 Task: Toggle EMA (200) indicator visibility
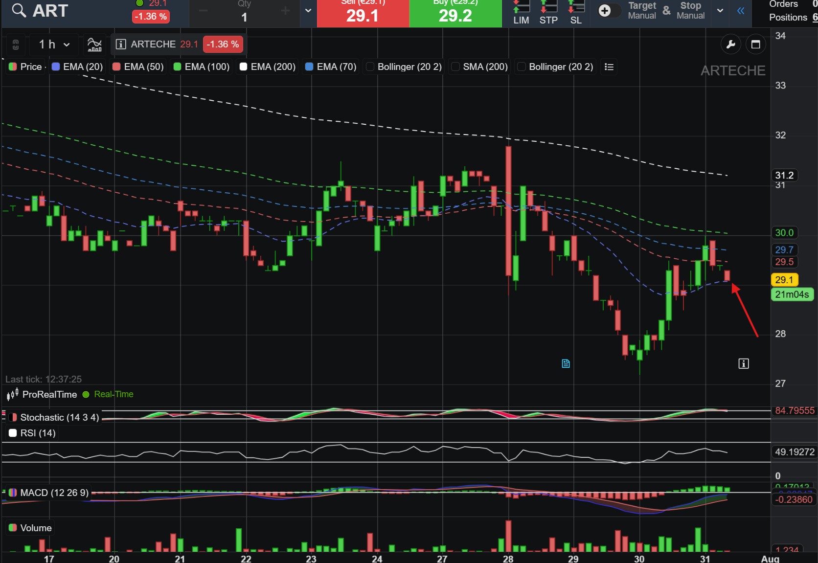(268, 67)
